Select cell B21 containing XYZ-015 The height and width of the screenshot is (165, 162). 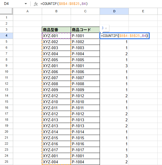pos(56,138)
